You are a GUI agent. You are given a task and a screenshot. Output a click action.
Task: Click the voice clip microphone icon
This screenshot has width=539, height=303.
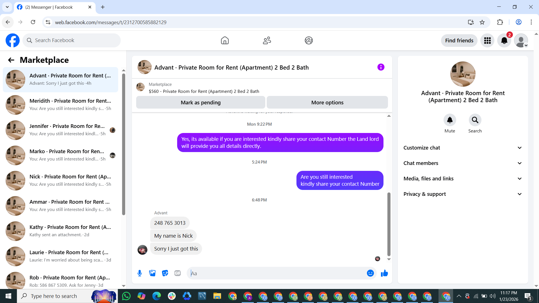coord(140,273)
